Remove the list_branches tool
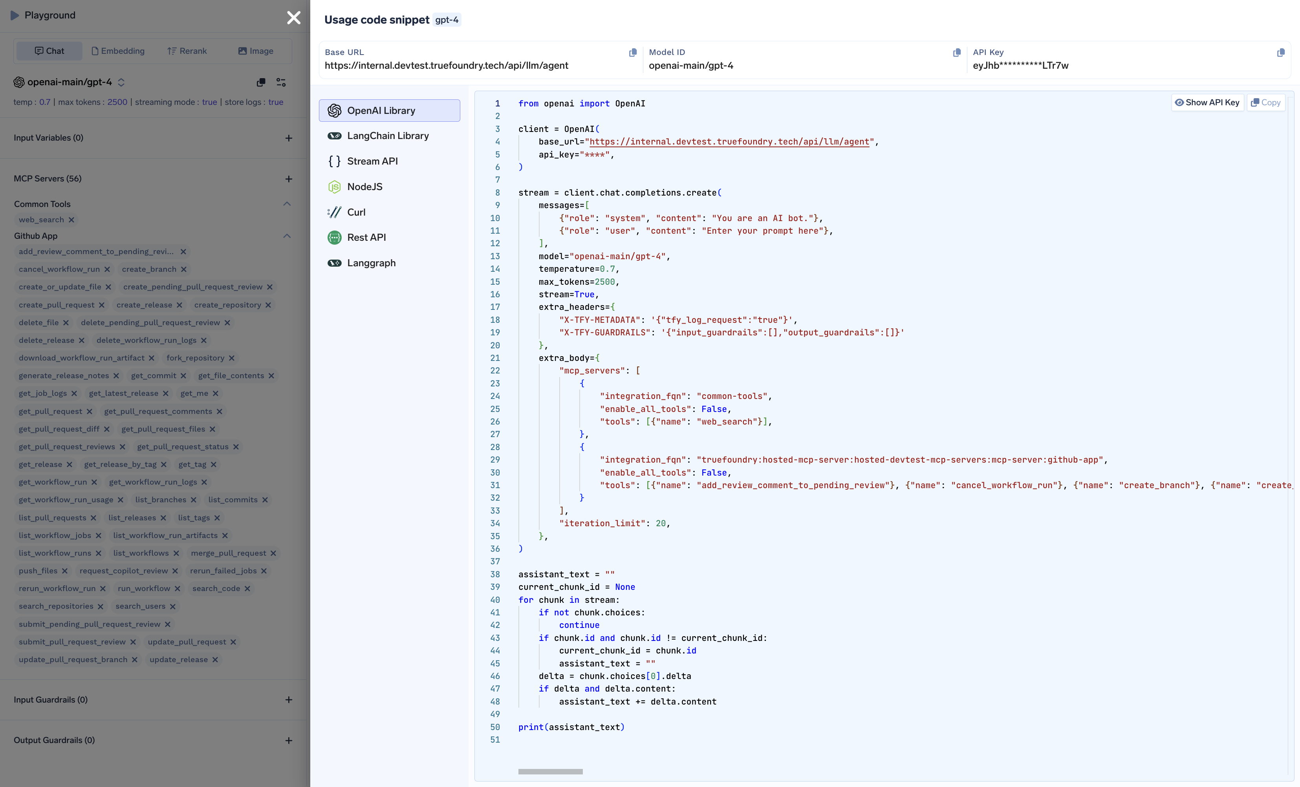 (193, 500)
